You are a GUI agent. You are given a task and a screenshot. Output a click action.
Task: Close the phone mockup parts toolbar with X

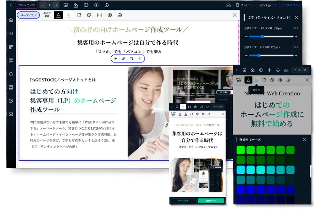(223, 114)
